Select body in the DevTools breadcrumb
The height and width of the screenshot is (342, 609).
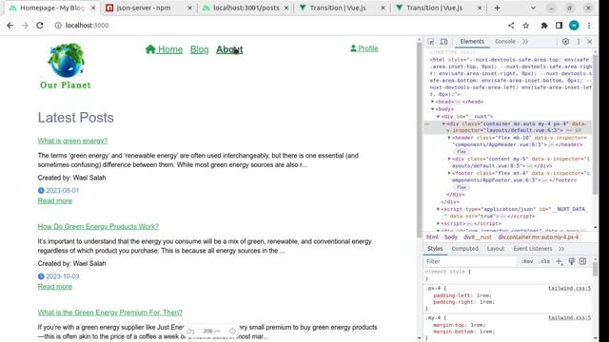[x=451, y=237]
